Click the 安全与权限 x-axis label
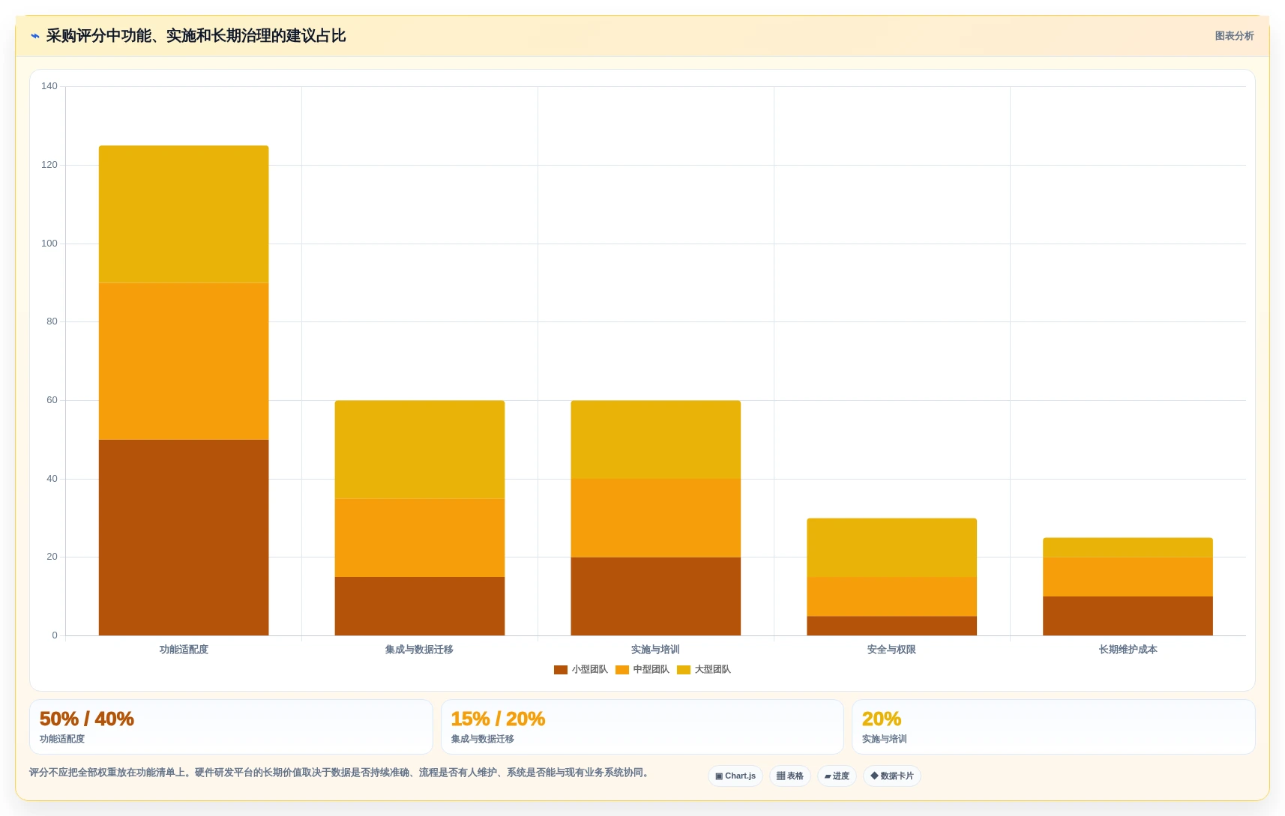Viewport: 1285px width, 816px height. click(891, 650)
